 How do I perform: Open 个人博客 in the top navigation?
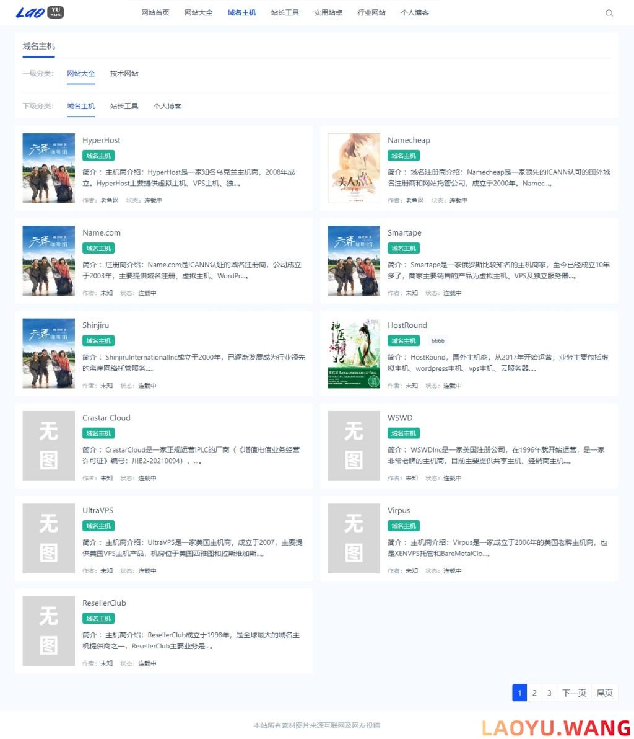tap(415, 13)
